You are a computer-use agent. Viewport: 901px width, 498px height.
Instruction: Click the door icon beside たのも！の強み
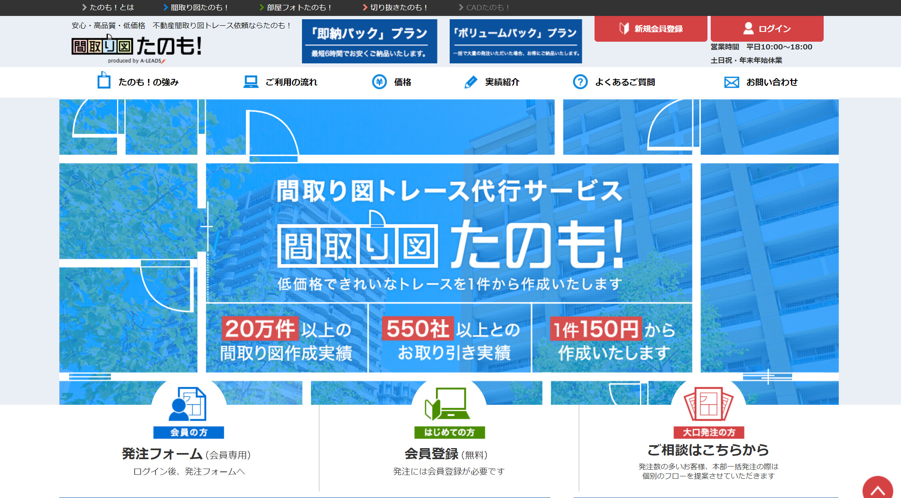coord(104,81)
